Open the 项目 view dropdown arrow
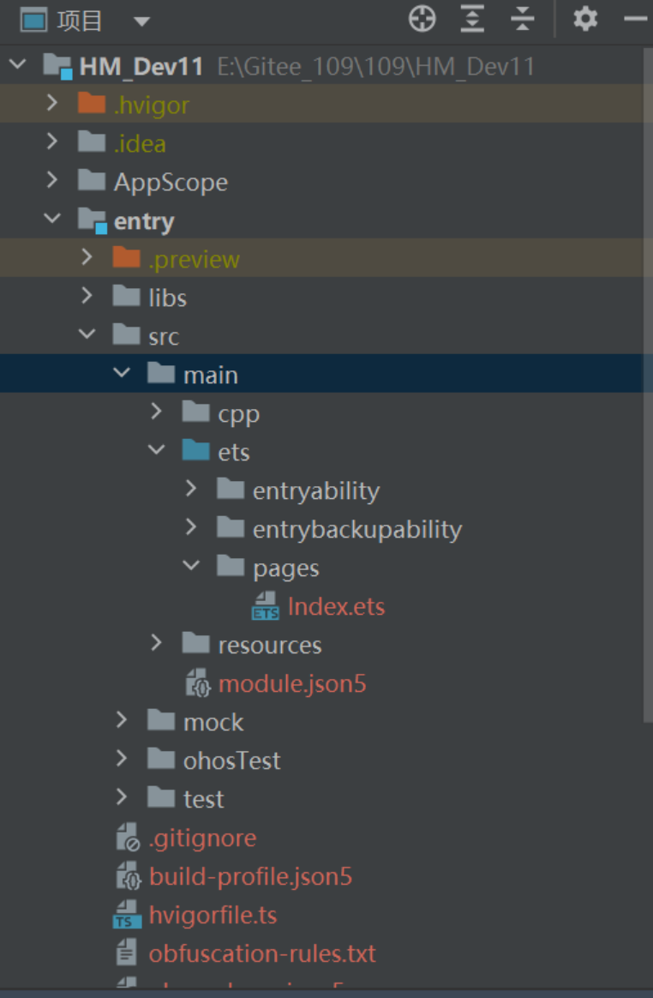Viewport: 653px width, 998px height. click(141, 21)
